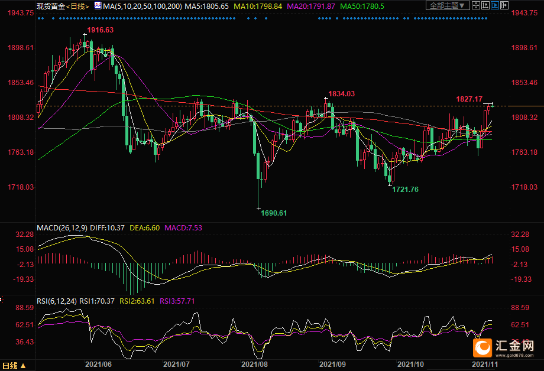Toggle the blue highlighted axis play icon
The image size is (544, 371).
(x=495, y=5)
